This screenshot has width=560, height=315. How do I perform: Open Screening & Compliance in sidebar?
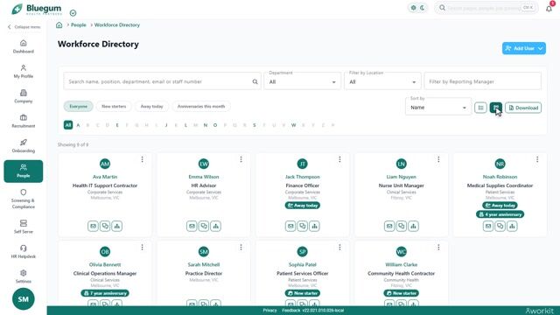[x=24, y=199]
